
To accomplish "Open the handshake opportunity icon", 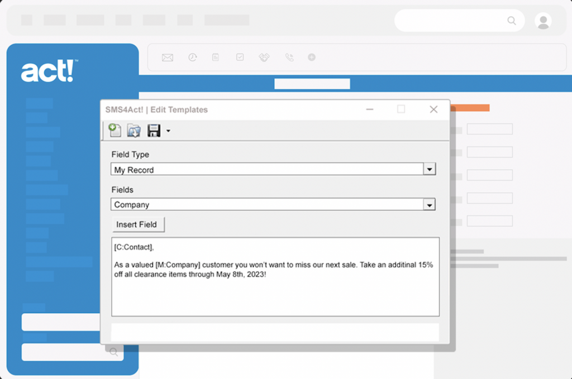I will click(x=264, y=57).
